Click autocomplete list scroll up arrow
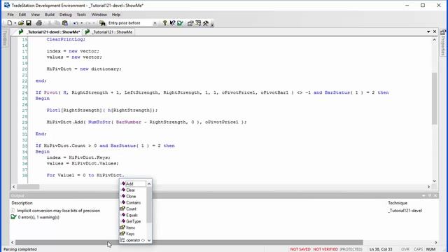The width and height of the screenshot is (448, 252). coord(149,184)
